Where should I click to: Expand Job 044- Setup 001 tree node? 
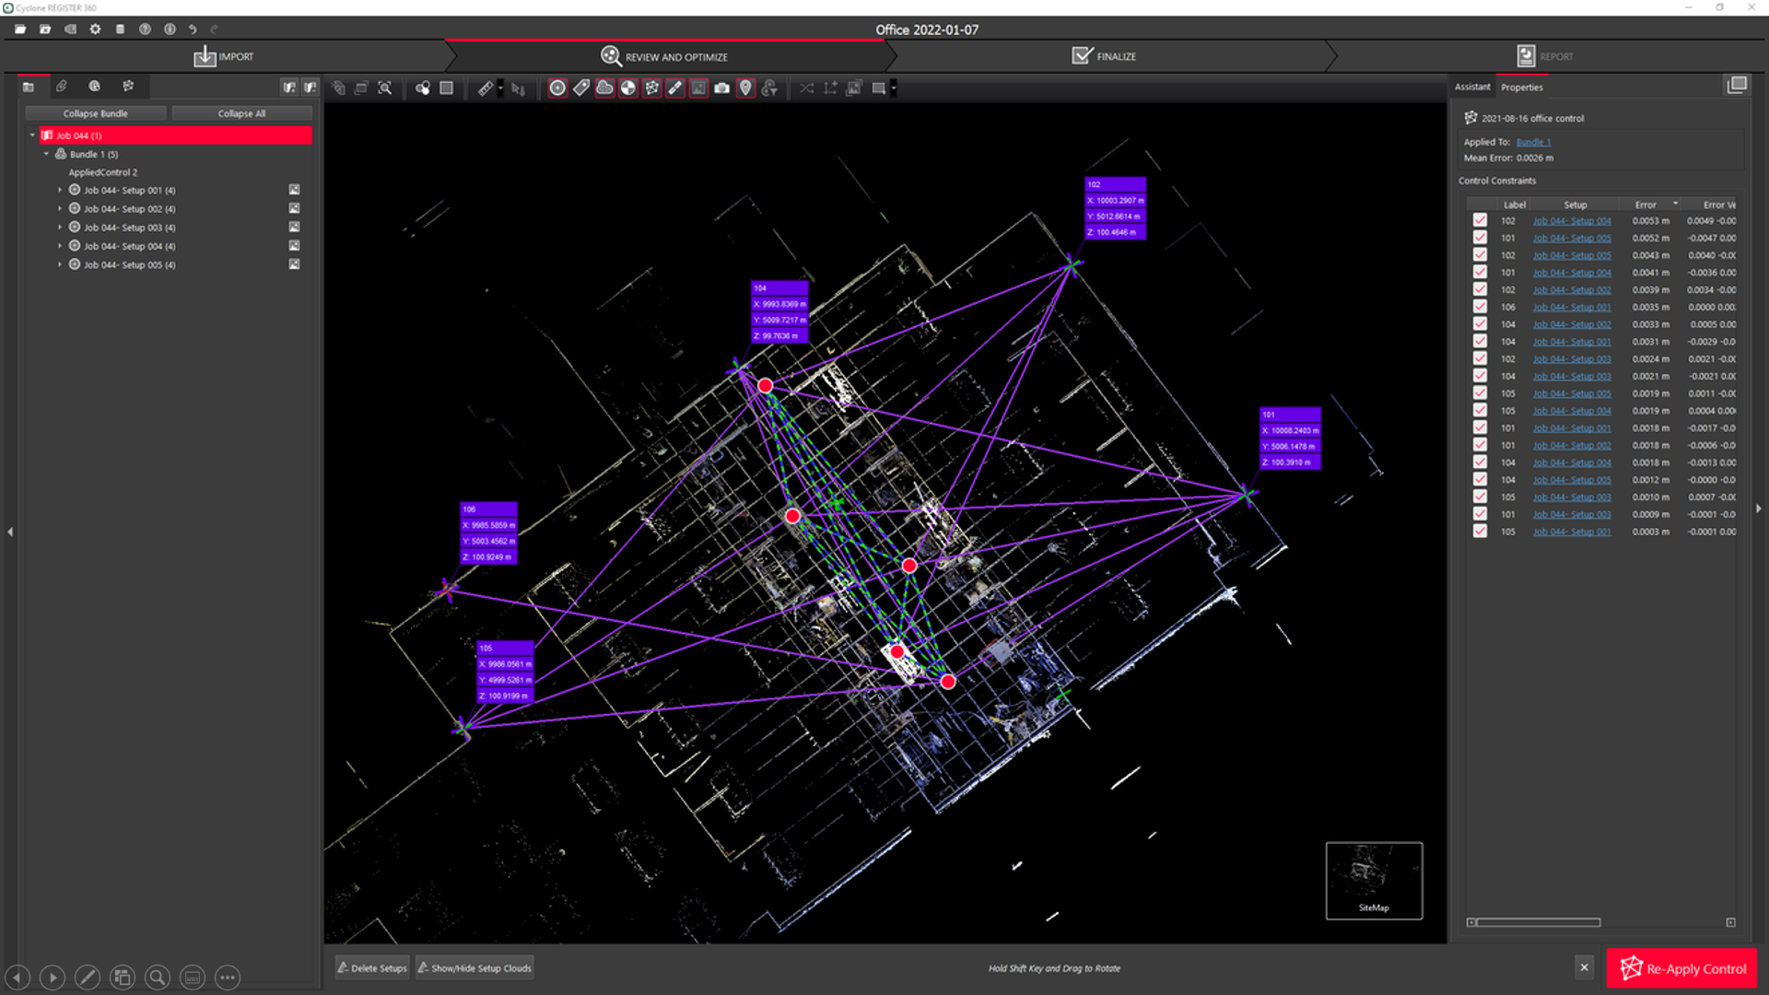60,191
